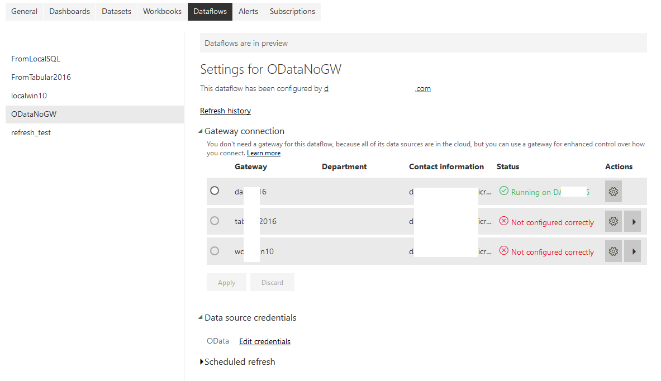Select the Dataflows tab
Image resolution: width=661 pixels, height=381 pixels.
[x=210, y=11]
